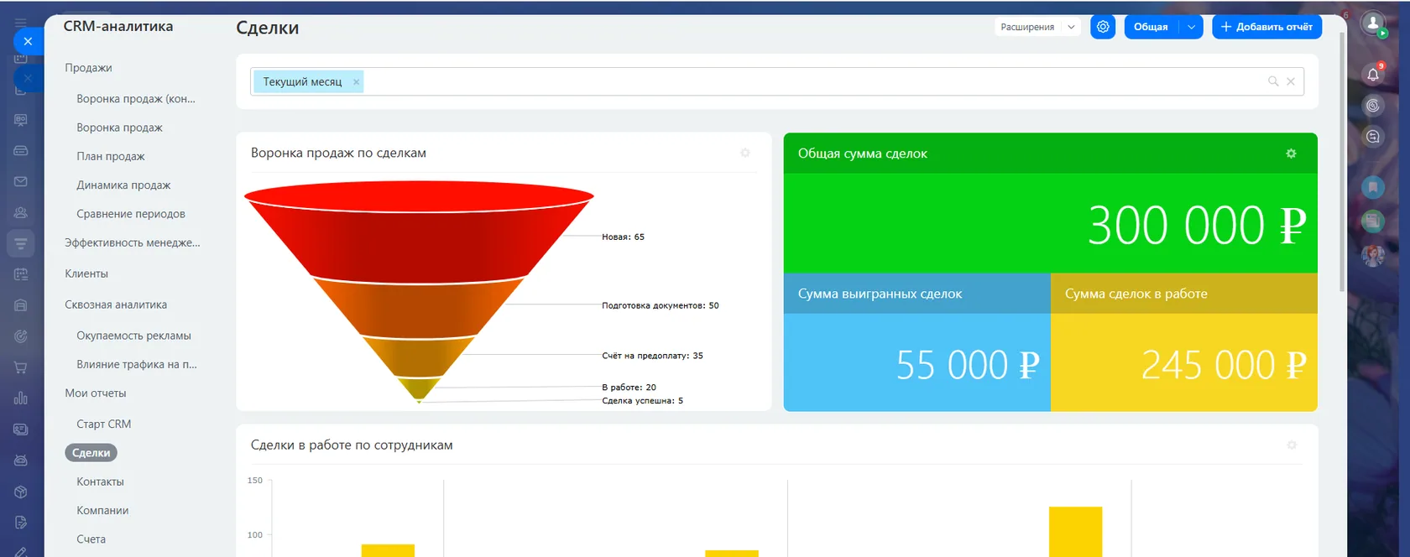The width and height of the screenshot is (1410, 557).
Task: Open the arrow menu beside Общая
Action: 1191,27
